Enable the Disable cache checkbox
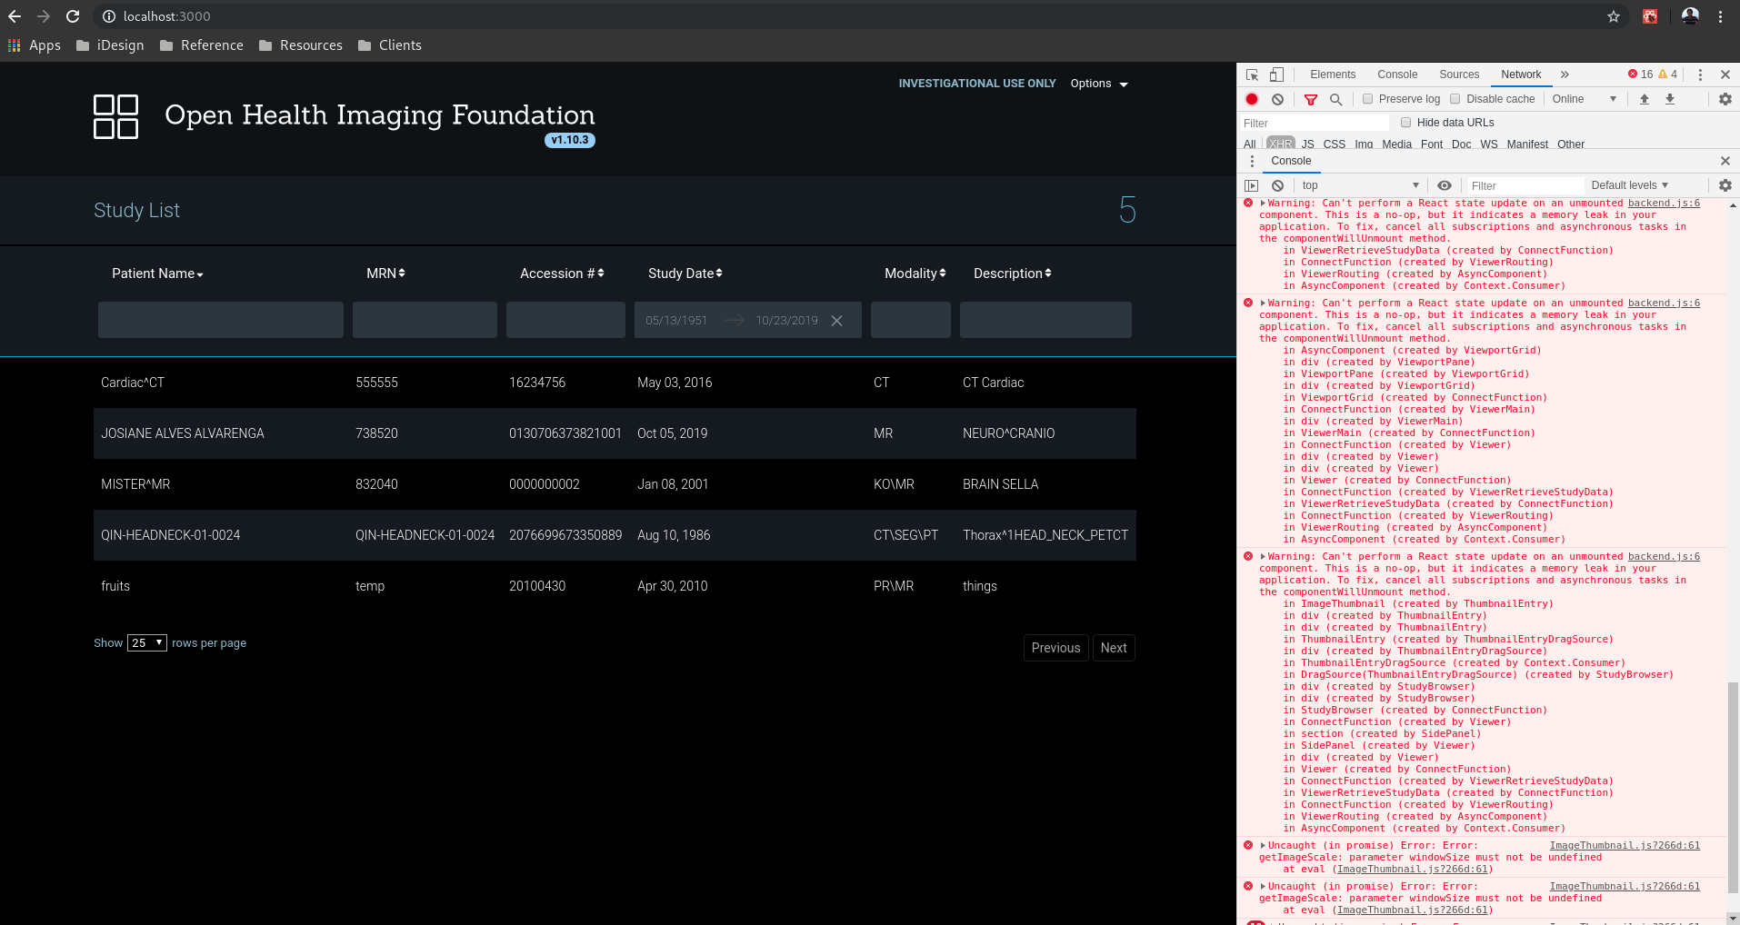1740x925 pixels. click(1455, 99)
